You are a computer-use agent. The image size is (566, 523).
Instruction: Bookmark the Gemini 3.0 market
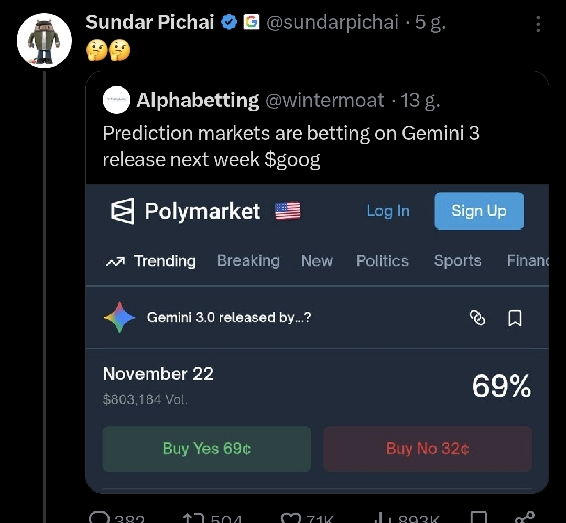[515, 318]
